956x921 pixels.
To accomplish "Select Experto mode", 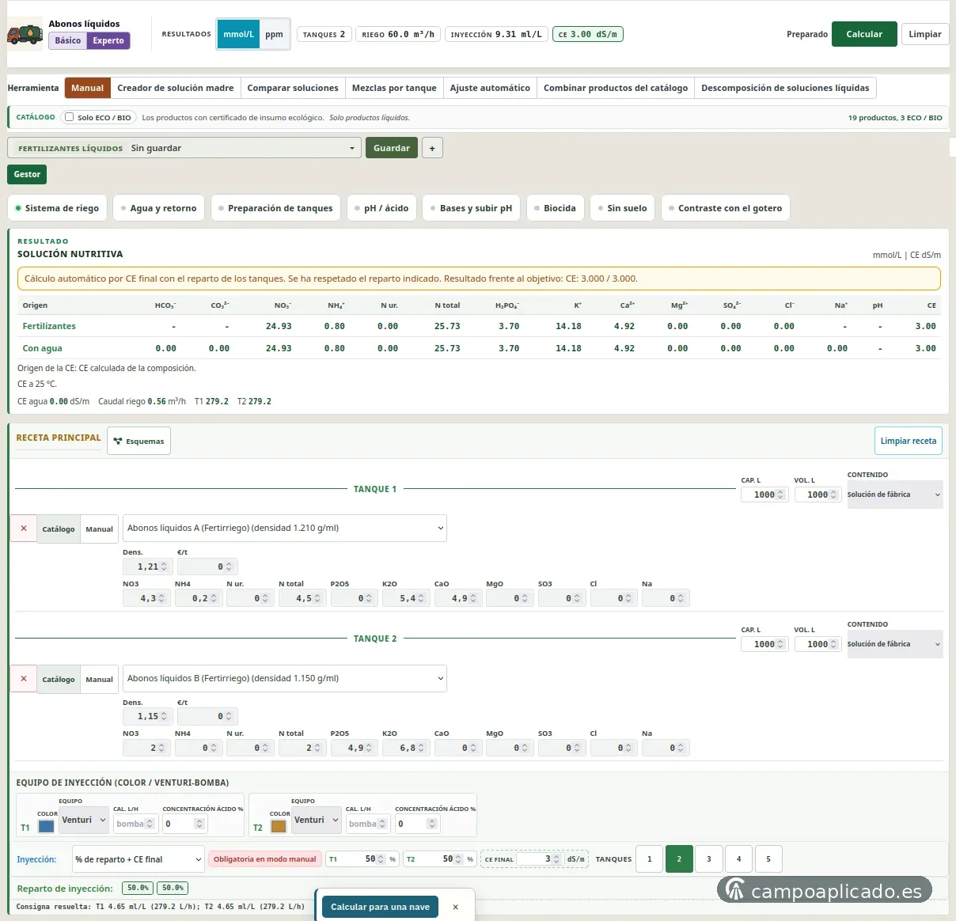I will [x=108, y=40].
